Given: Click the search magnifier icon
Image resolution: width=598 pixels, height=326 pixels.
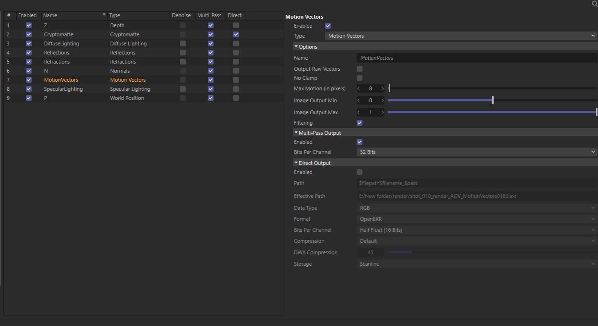Looking at the screenshot, I should tap(595, 4).
